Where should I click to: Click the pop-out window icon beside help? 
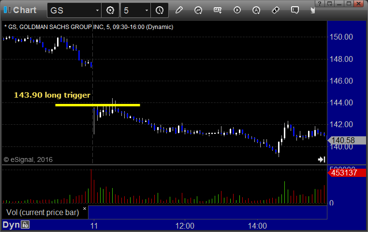coord(329,3)
